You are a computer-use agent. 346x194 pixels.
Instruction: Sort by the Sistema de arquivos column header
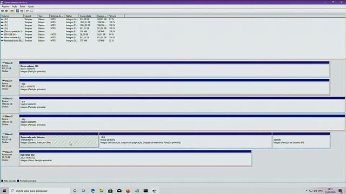tap(57, 16)
